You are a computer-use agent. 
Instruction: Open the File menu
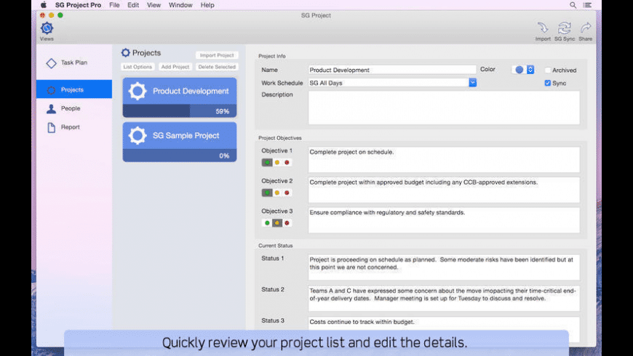114,5
